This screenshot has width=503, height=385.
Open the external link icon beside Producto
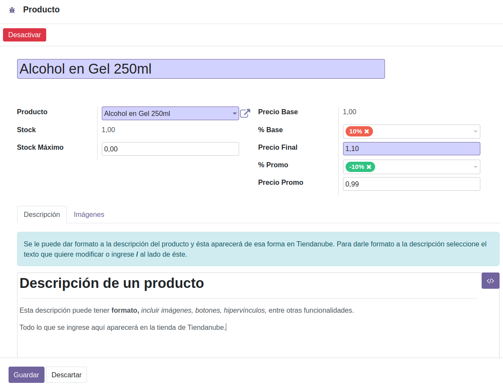(x=245, y=113)
